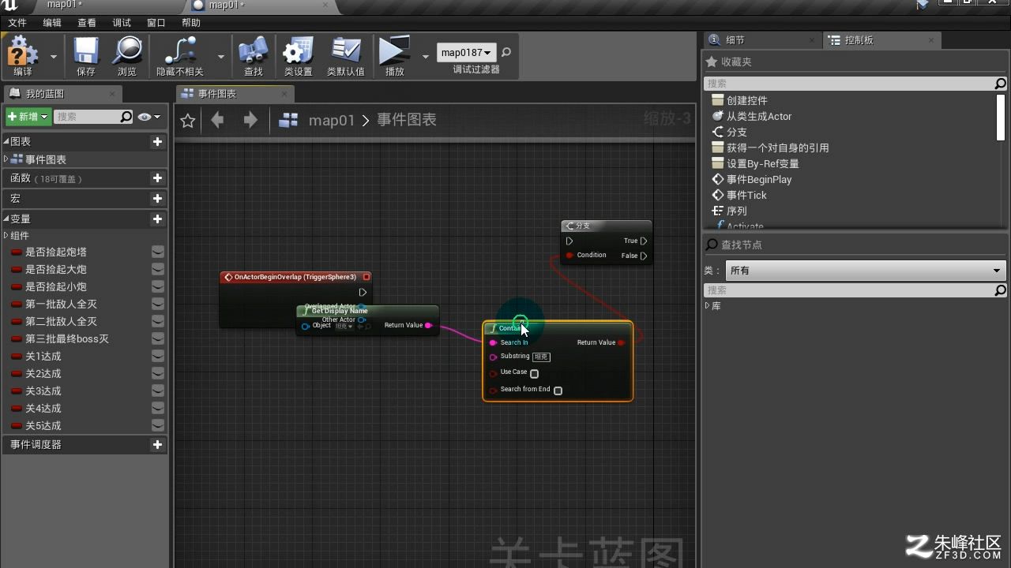The image size is (1011, 568).
Task: Toggle visibility of 是否捡起炮塔 variable
Action: click(x=158, y=252)
